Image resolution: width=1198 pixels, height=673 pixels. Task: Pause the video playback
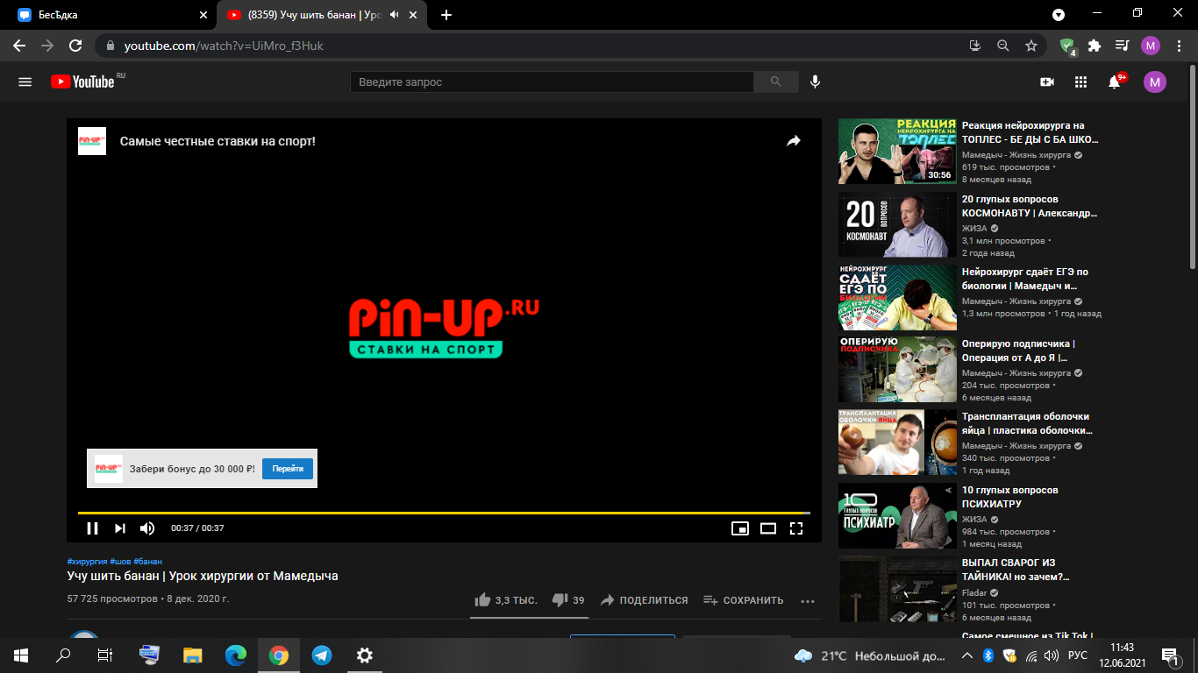click(92, 528)
